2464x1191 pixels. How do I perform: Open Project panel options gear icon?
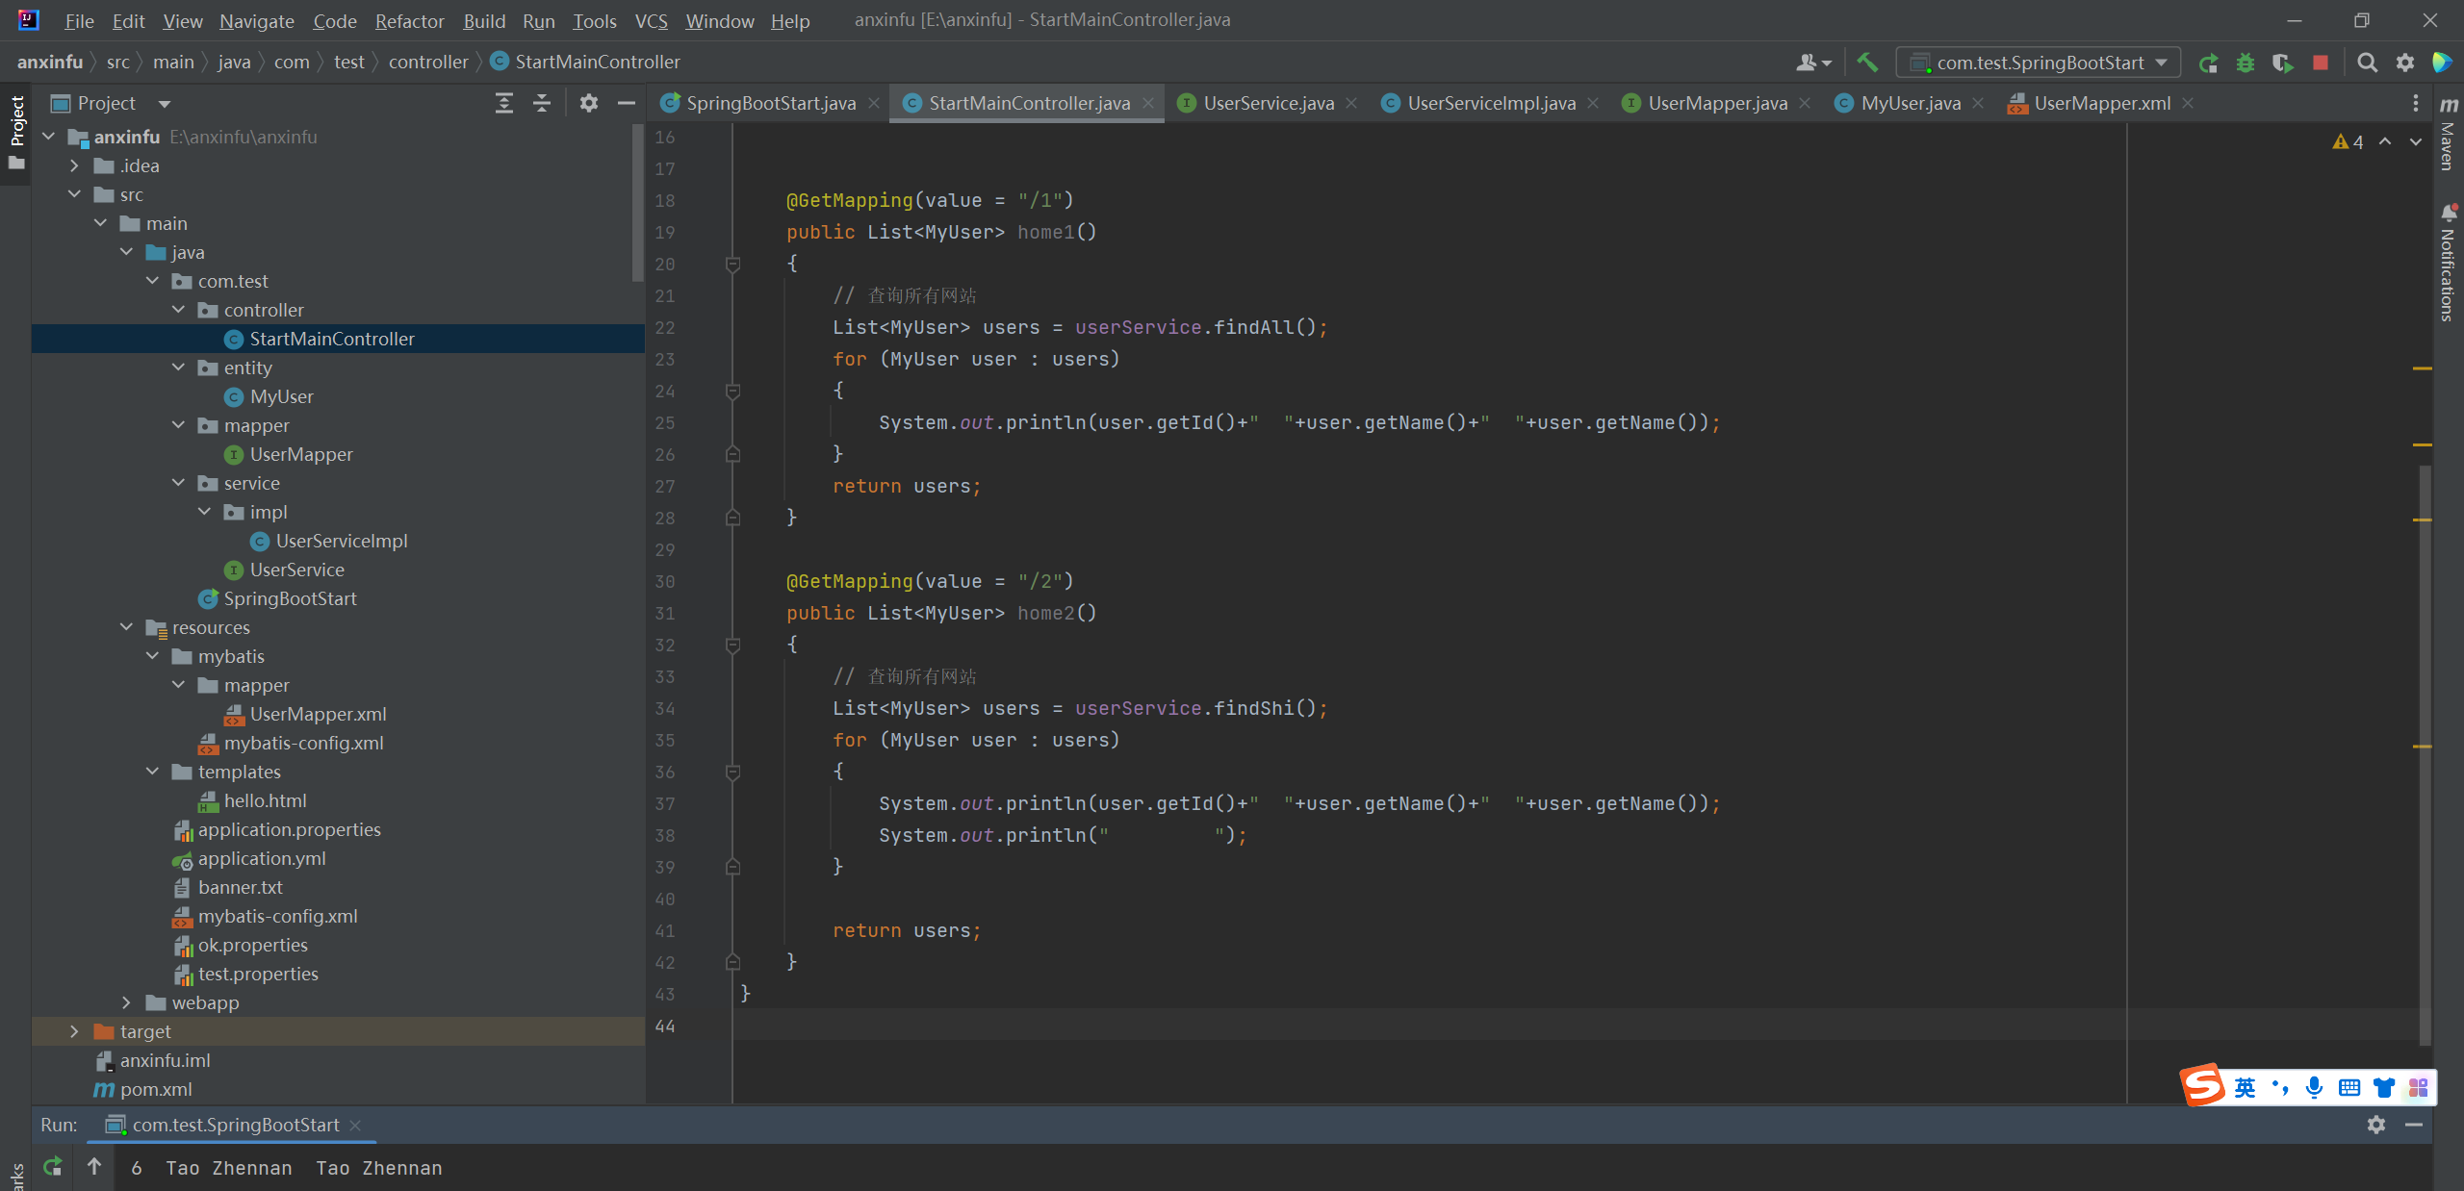pos(589,103)
